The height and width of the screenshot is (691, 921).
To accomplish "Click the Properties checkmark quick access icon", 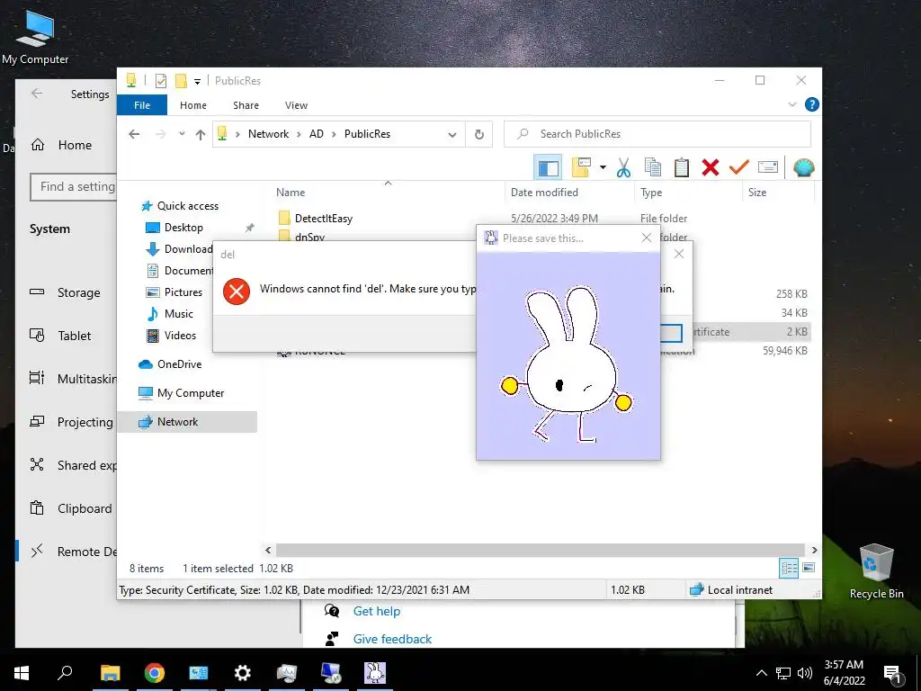I will pos(160,81).
